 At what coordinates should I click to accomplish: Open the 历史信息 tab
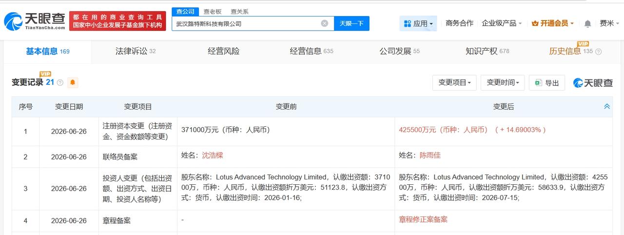[x=571, y=51]
